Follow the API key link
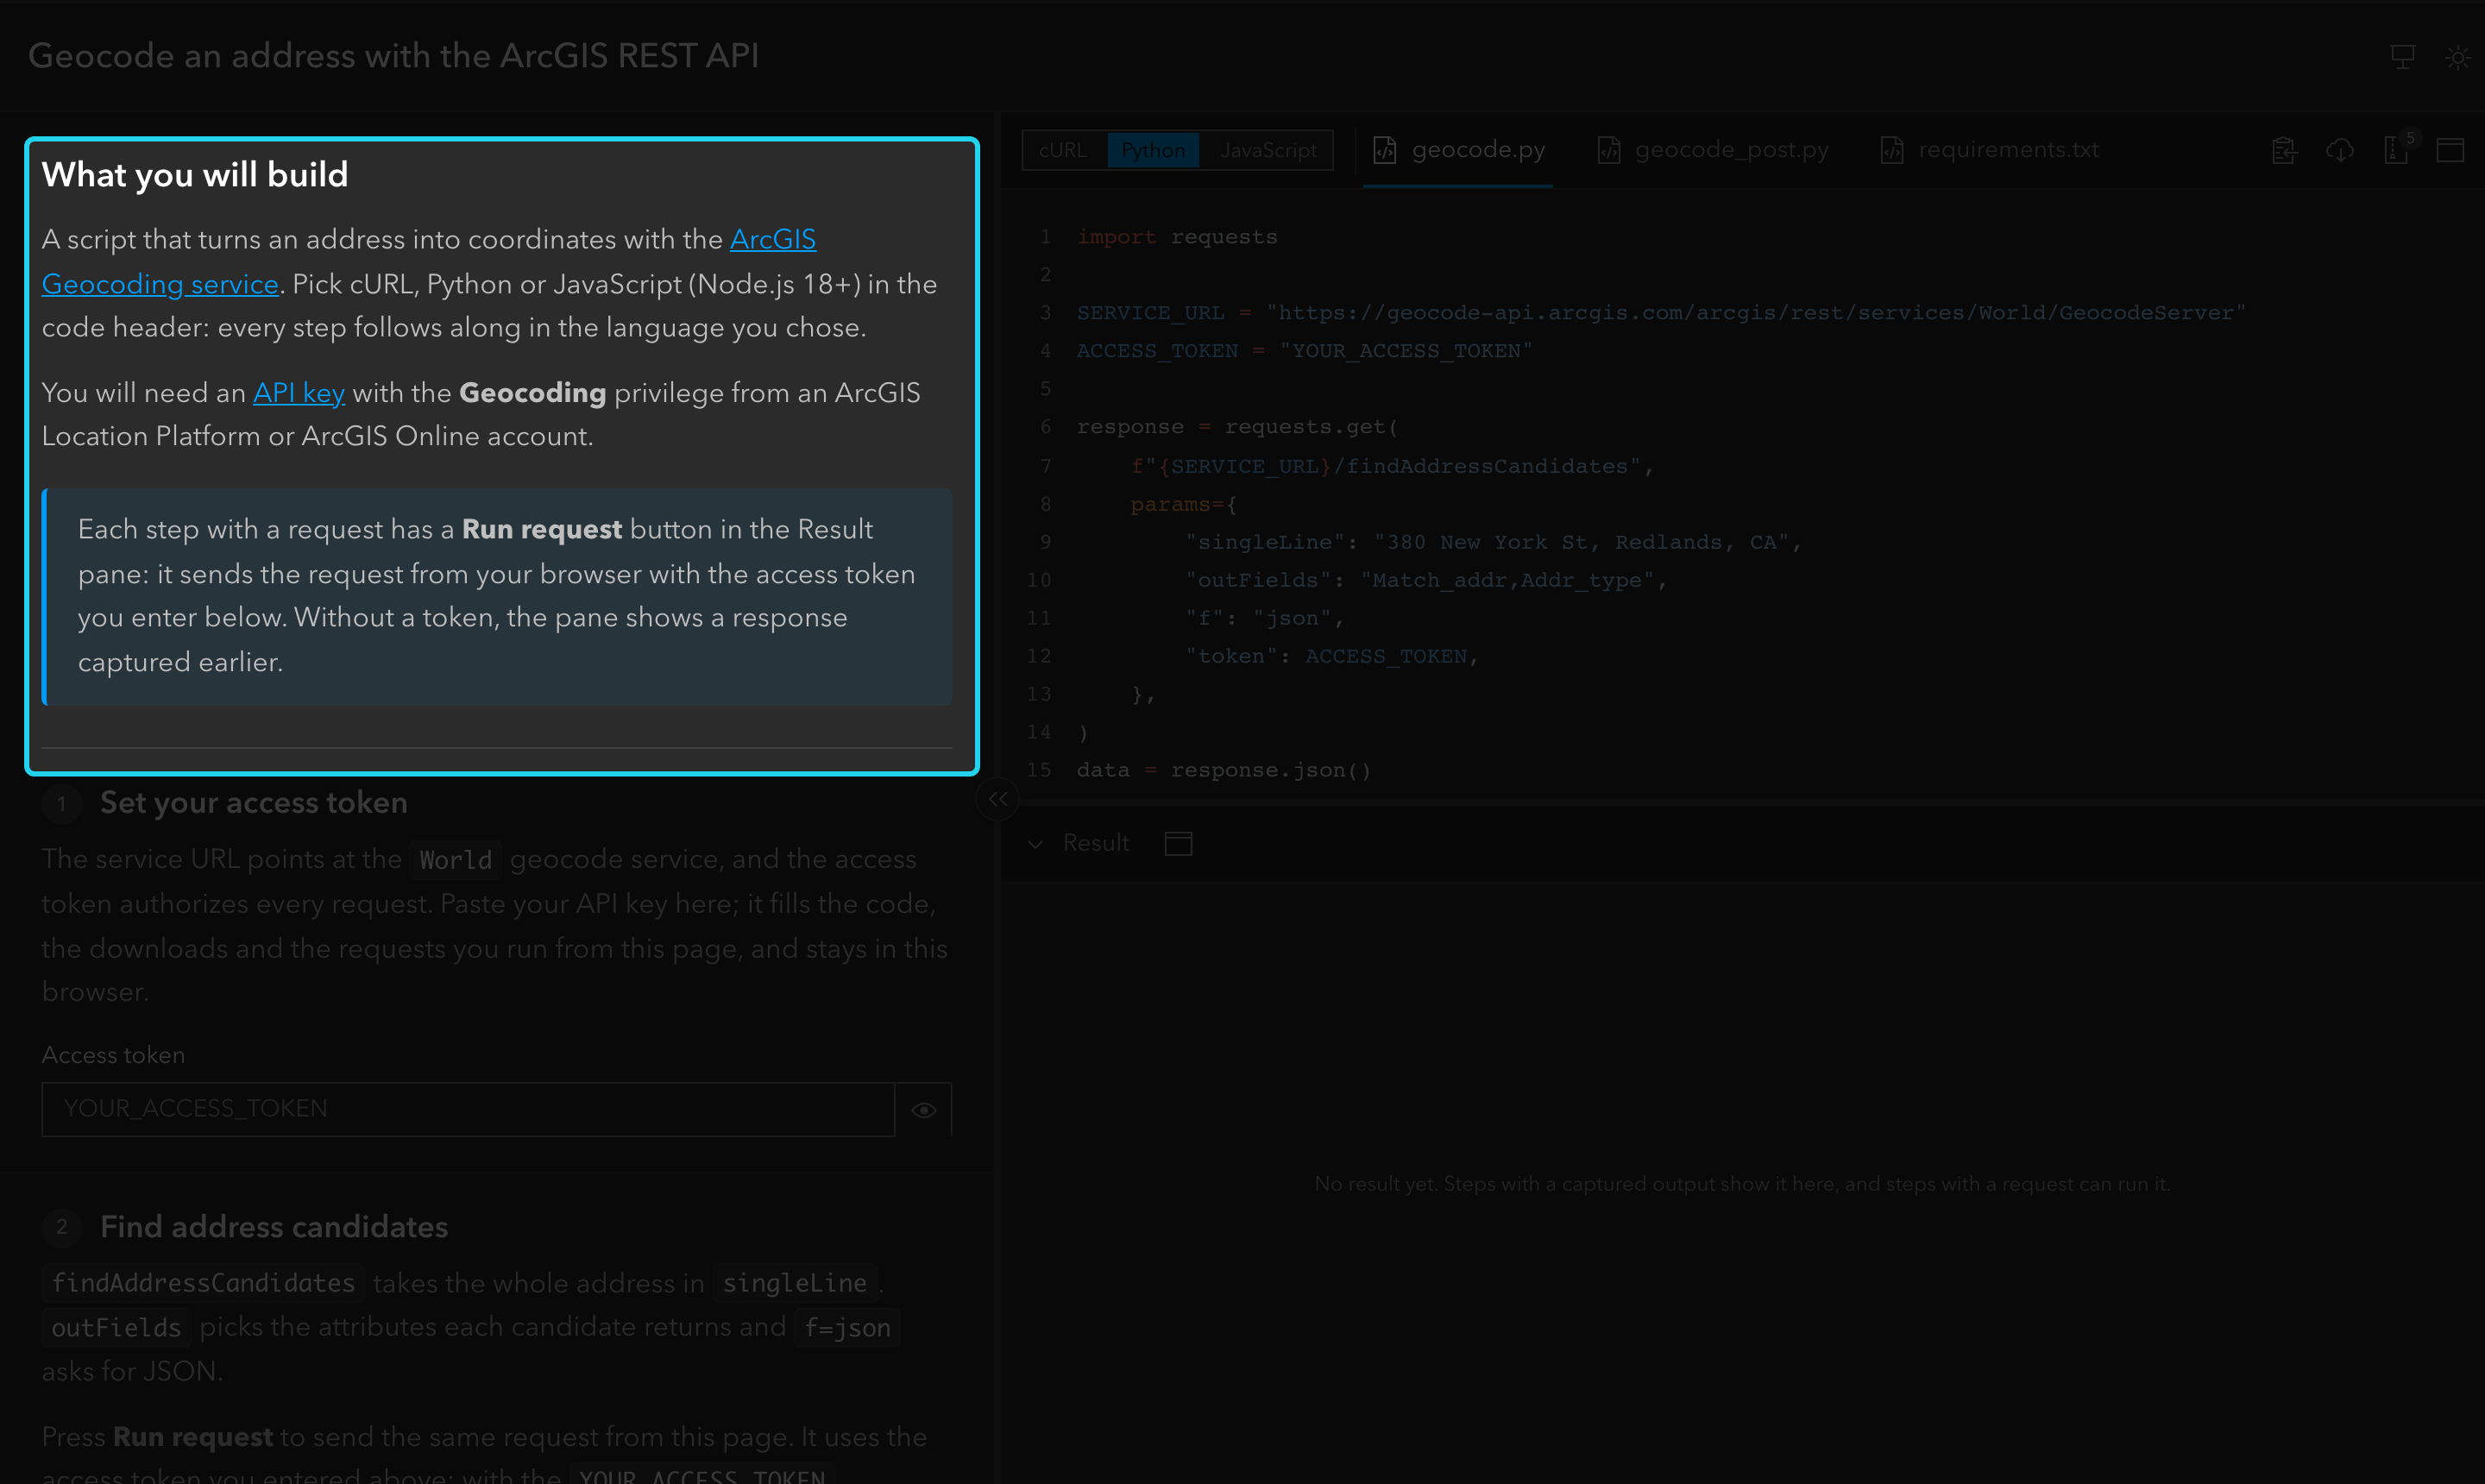Viewport: 2485px width, 1484px height. pyautogui.click(x=298, y=393)
